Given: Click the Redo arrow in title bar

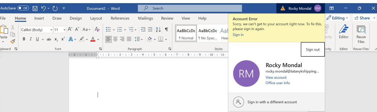Looking at the screenshot, I should (55, 8).
